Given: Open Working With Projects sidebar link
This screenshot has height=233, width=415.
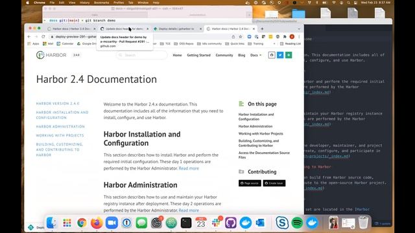Looking at the screenshot, I should (60, 135).
